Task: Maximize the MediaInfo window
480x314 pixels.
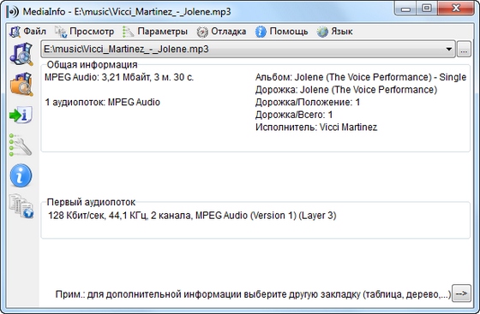Action: click(x=427, y=9)
